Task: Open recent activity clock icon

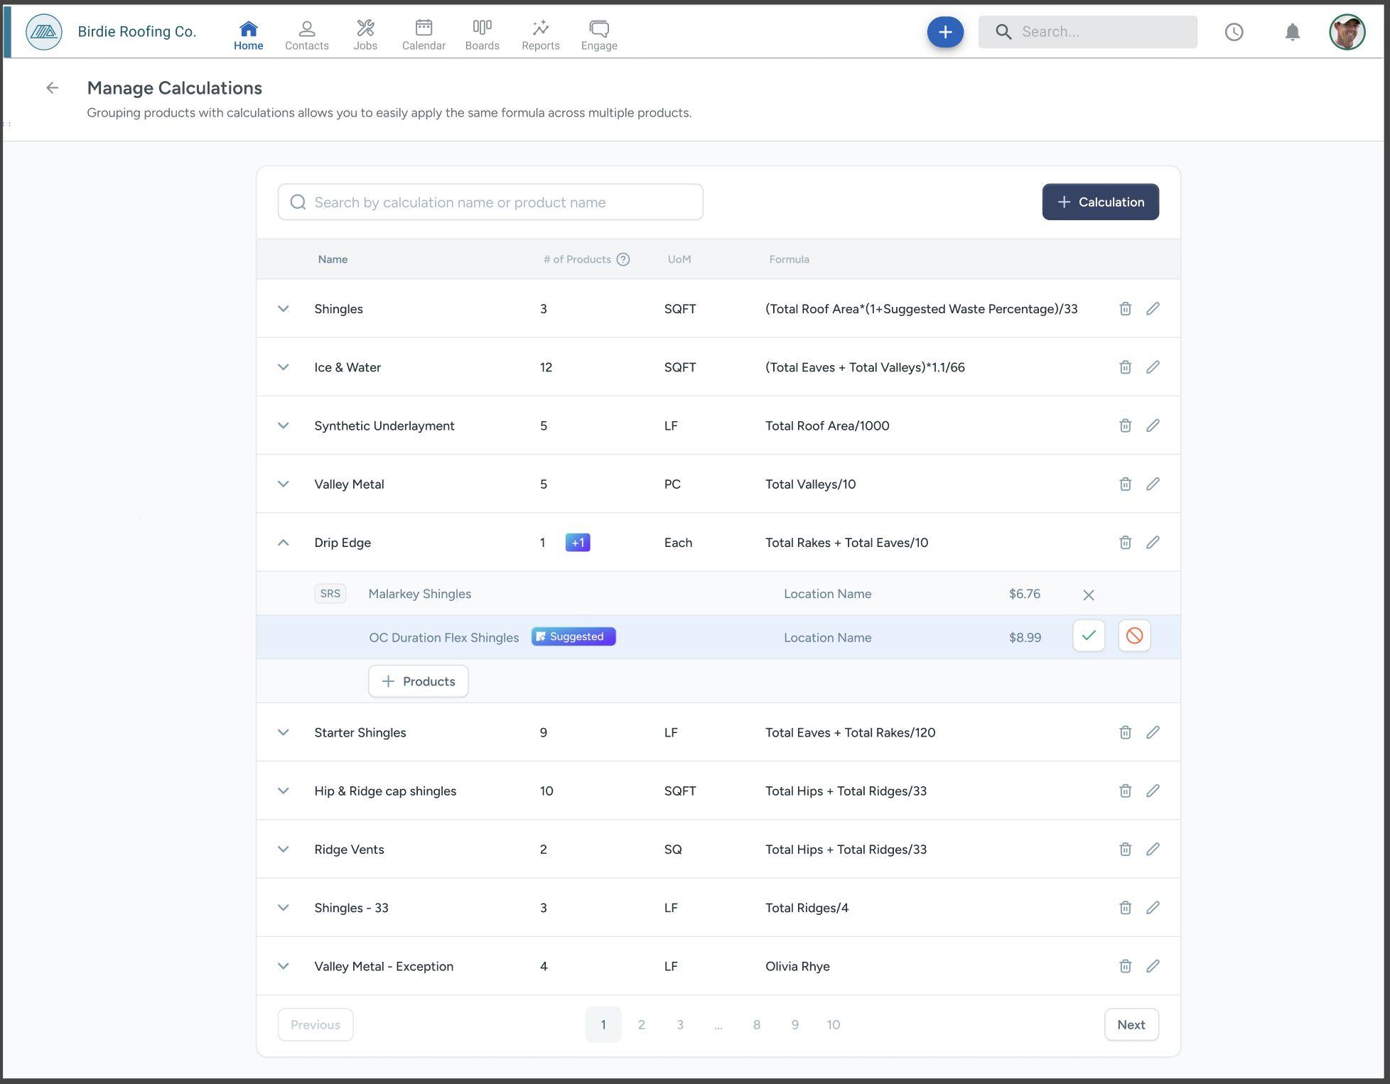Action: pyautogui.click(x=1234, y=32)
